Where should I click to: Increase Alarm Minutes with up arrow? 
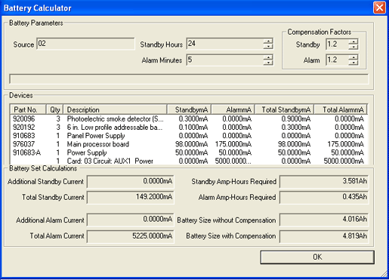[268, 57]
